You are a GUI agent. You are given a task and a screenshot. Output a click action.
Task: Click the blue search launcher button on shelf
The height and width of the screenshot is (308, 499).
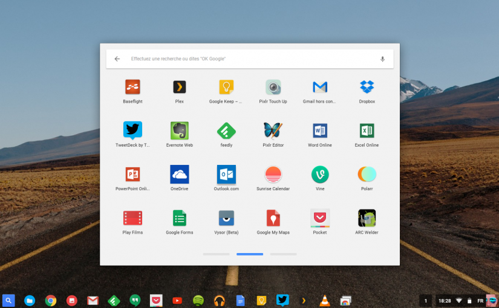(8, 300)
